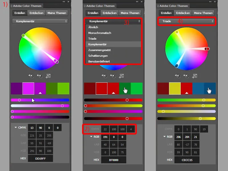
Task: Open Erstellen tab in Triade panel
Action: [166, 13]
